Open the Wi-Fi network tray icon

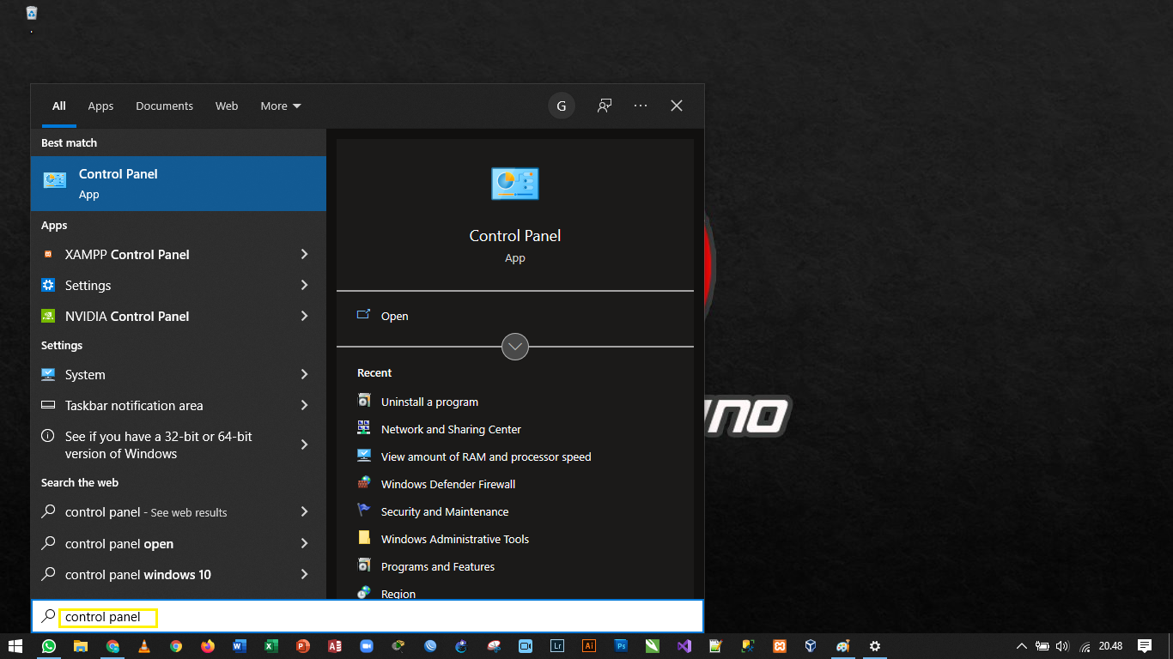tap(1085, 647)
